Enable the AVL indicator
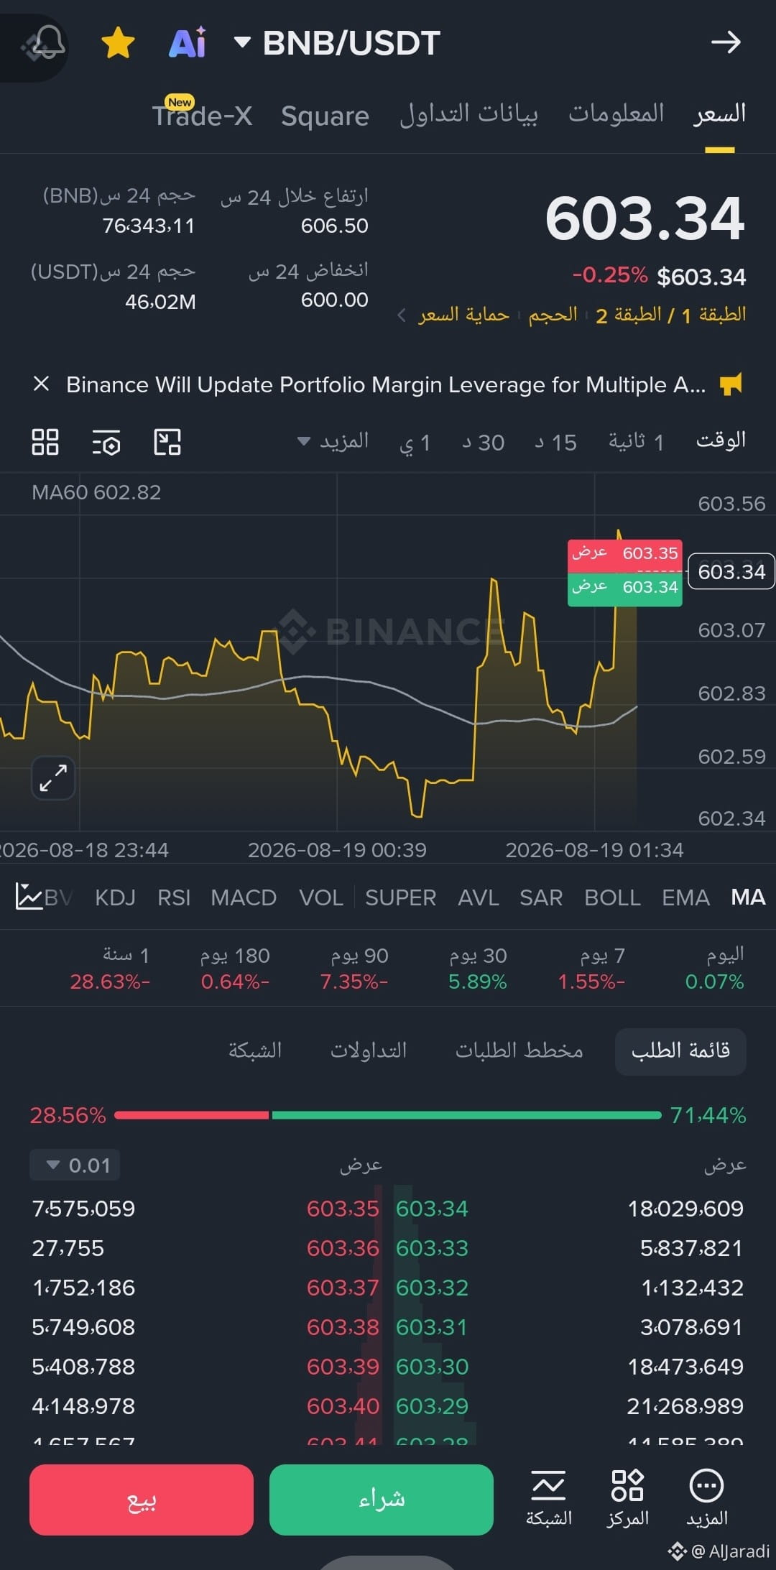 coord(479,897)
